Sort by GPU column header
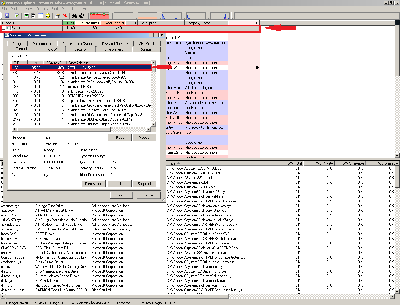The height and width of the screenshot is (305, 400). pyautogui.click(x=244, y=23)
